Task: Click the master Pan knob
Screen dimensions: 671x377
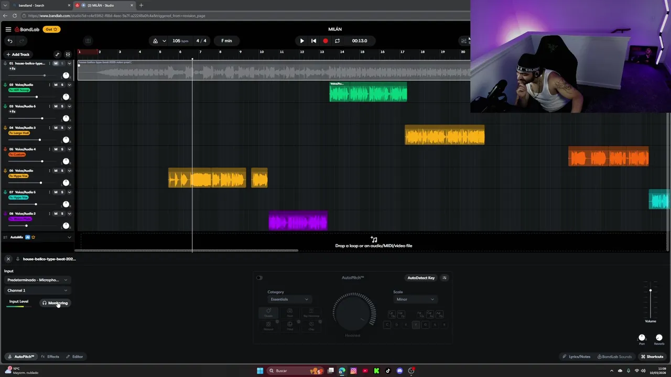Action: point(642,338)
